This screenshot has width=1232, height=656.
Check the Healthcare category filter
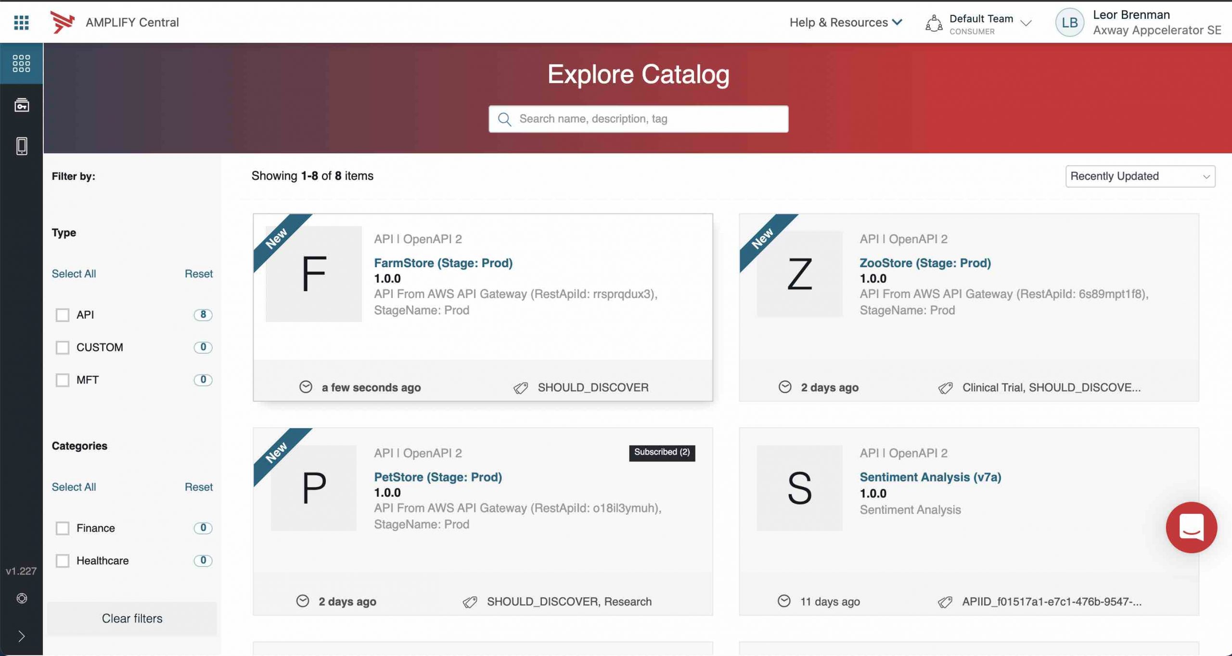point(63,561)
